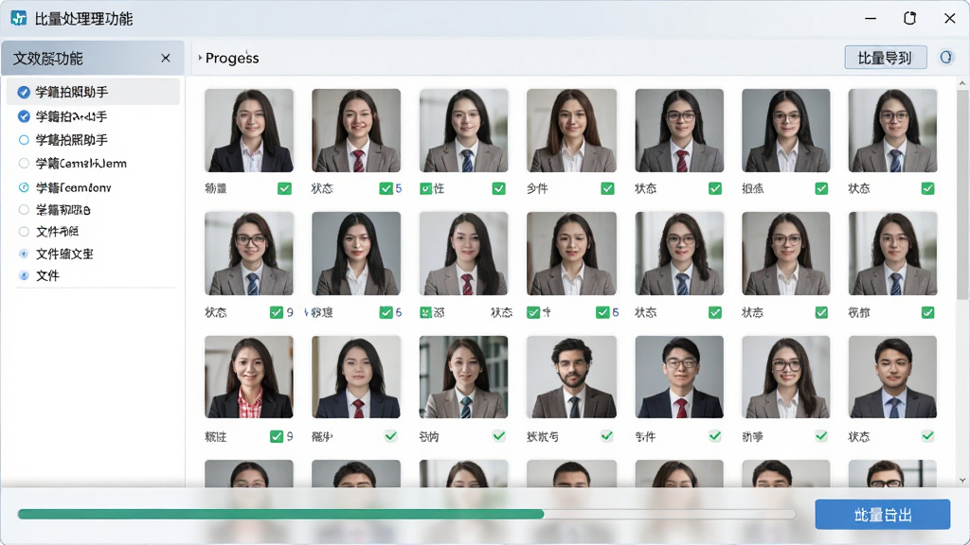The width and height of the screenshot is (970, 545).
Task: Toggle checkbox with number 6 in second row
Action: (x=386, y=312)
